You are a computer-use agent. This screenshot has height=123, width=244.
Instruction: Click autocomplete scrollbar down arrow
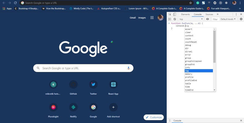pyautogui.click(x=214, y=90)
